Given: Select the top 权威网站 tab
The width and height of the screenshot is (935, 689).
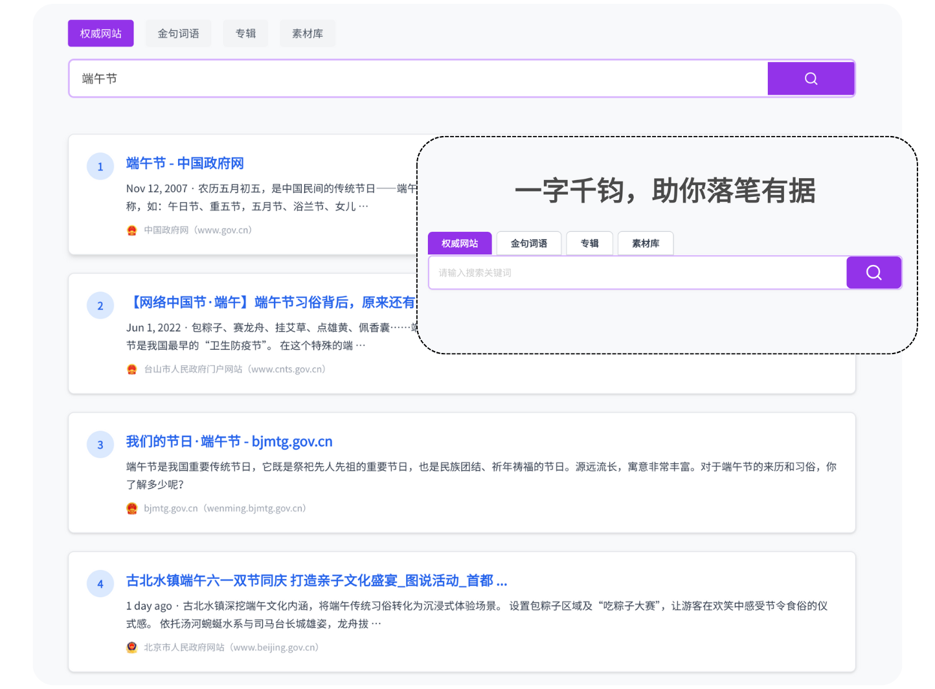Looking at the screenshot, I should [x=100, y=34].
